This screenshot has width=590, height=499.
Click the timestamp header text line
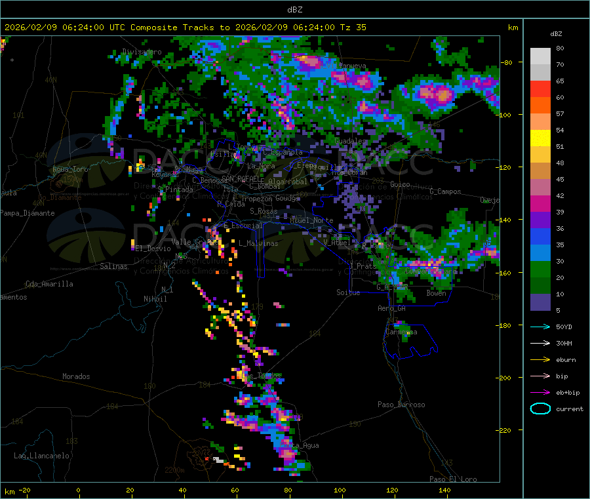pyautogui.click(x=186, y=28)
